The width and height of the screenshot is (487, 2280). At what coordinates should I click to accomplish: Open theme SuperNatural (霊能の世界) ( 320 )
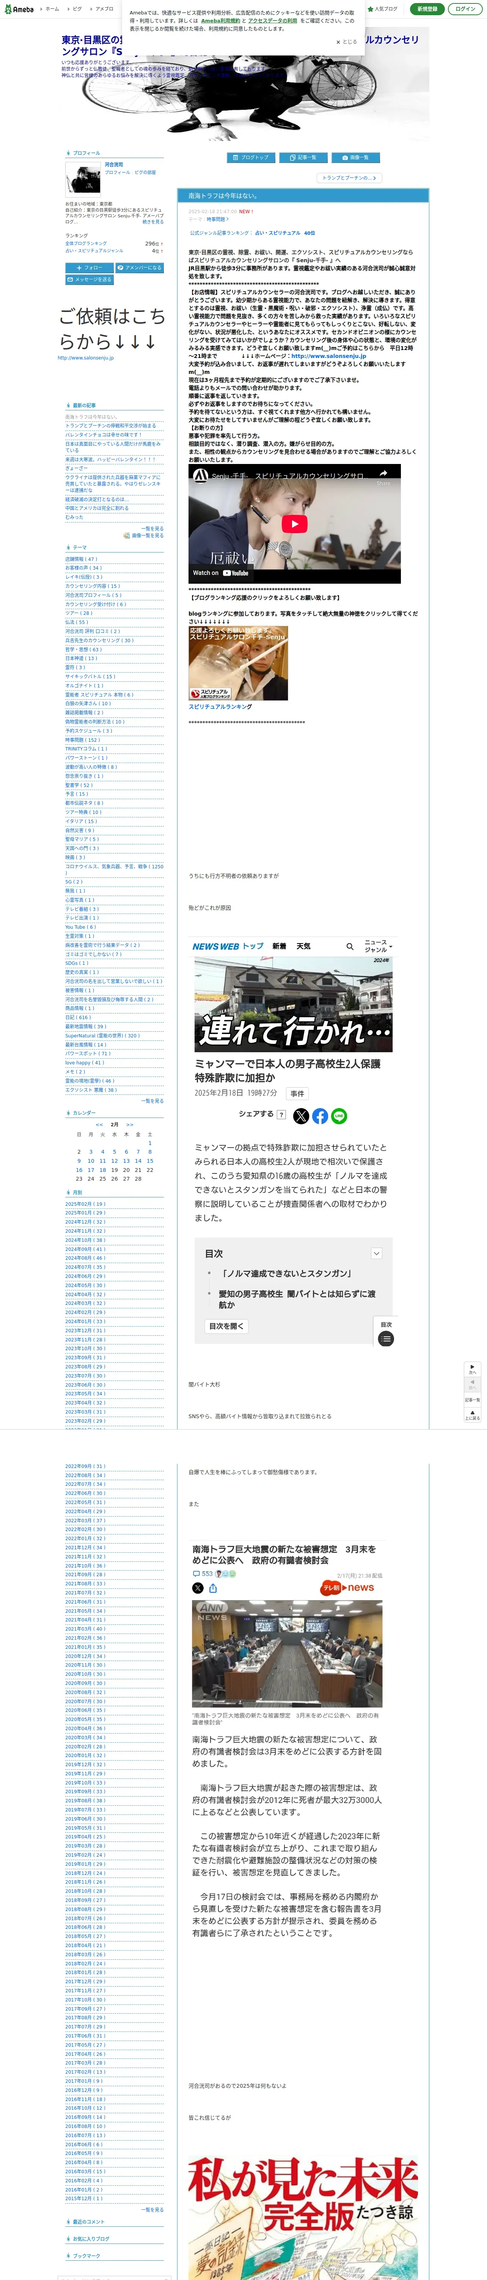(102, 1035)
